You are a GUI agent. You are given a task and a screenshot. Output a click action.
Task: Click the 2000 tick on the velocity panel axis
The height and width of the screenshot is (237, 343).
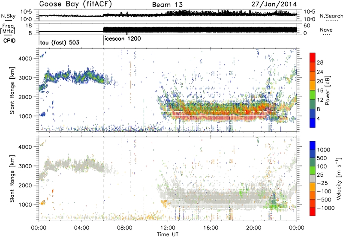point(25,185)
